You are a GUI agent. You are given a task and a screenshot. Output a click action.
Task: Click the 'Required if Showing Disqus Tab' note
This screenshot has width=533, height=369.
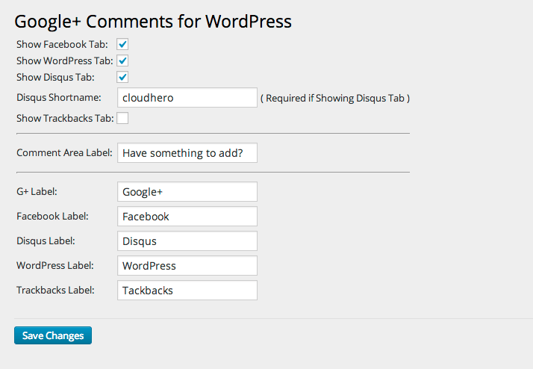335,99
